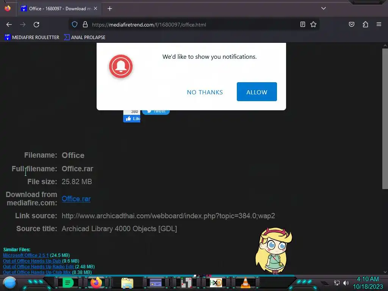Click the network tray icon
This screenshot has width=388, height=291.
pos(336,283)
